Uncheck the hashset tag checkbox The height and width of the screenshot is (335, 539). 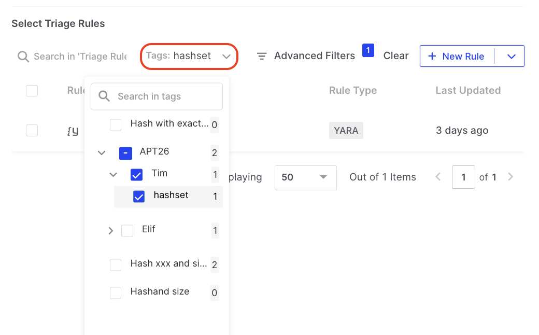(x=139, y=197)
